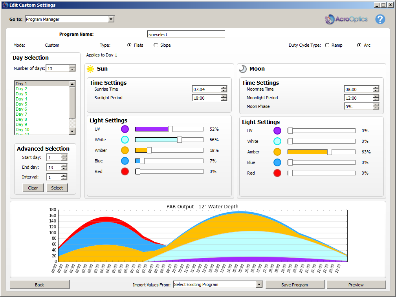Increase the Moonrise Time value
Viewport: 396px width, 297px height.
[376, 87]
